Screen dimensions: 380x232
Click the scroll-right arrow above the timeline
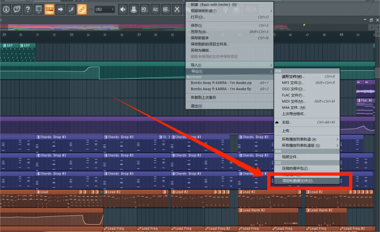click(x=372, y=27)
